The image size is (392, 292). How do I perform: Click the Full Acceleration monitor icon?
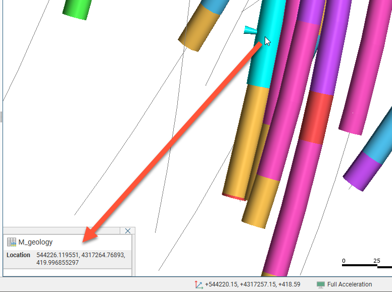click(320, 284)
